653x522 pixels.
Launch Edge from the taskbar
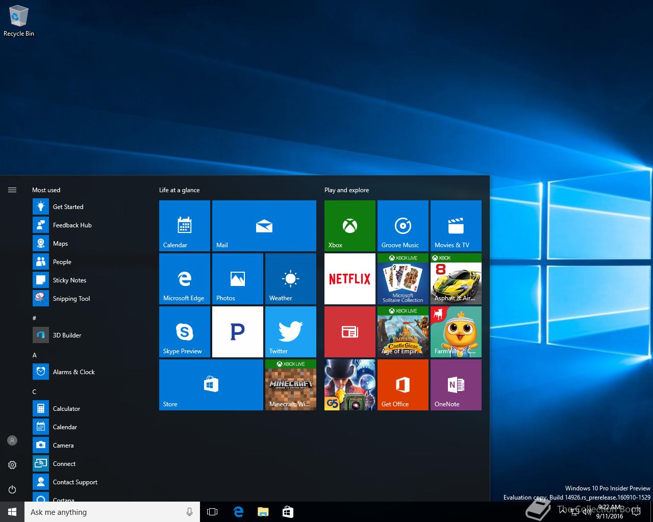tap(238, 512)
